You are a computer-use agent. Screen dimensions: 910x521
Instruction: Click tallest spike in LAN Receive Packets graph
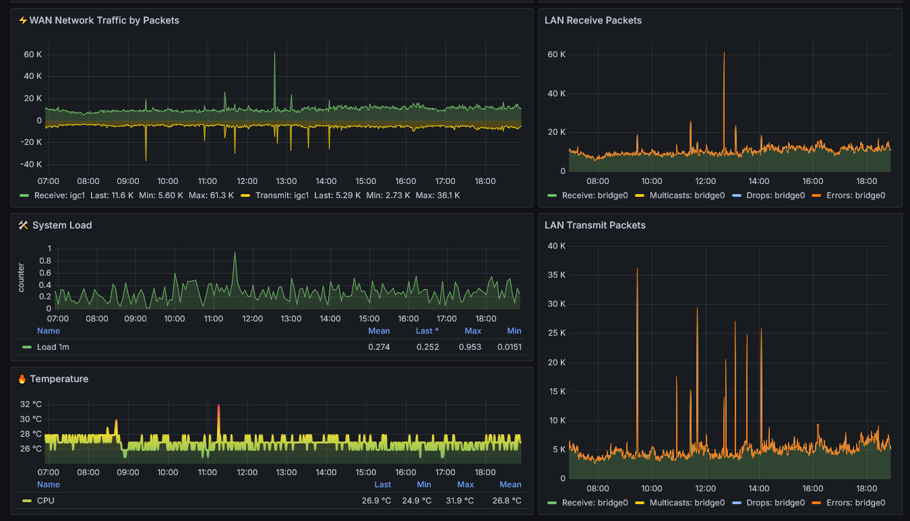724,54
